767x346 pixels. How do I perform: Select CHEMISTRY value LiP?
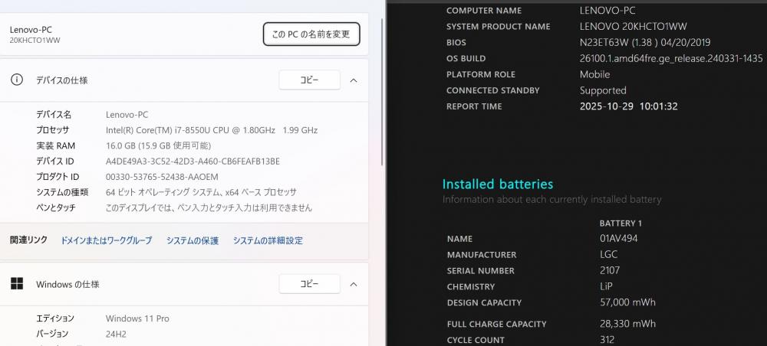(606, 286)
